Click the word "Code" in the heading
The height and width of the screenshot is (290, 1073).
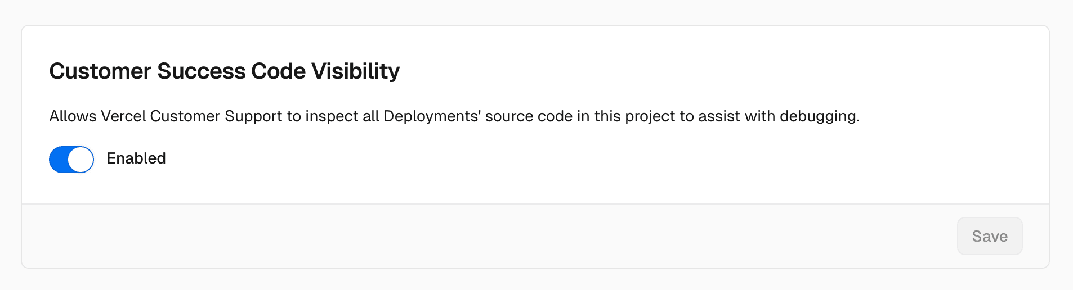[278, 71]
